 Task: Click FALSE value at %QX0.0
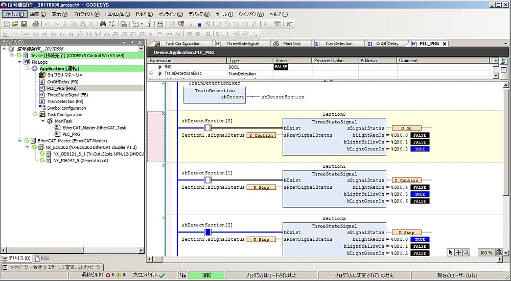pos(420,135)
